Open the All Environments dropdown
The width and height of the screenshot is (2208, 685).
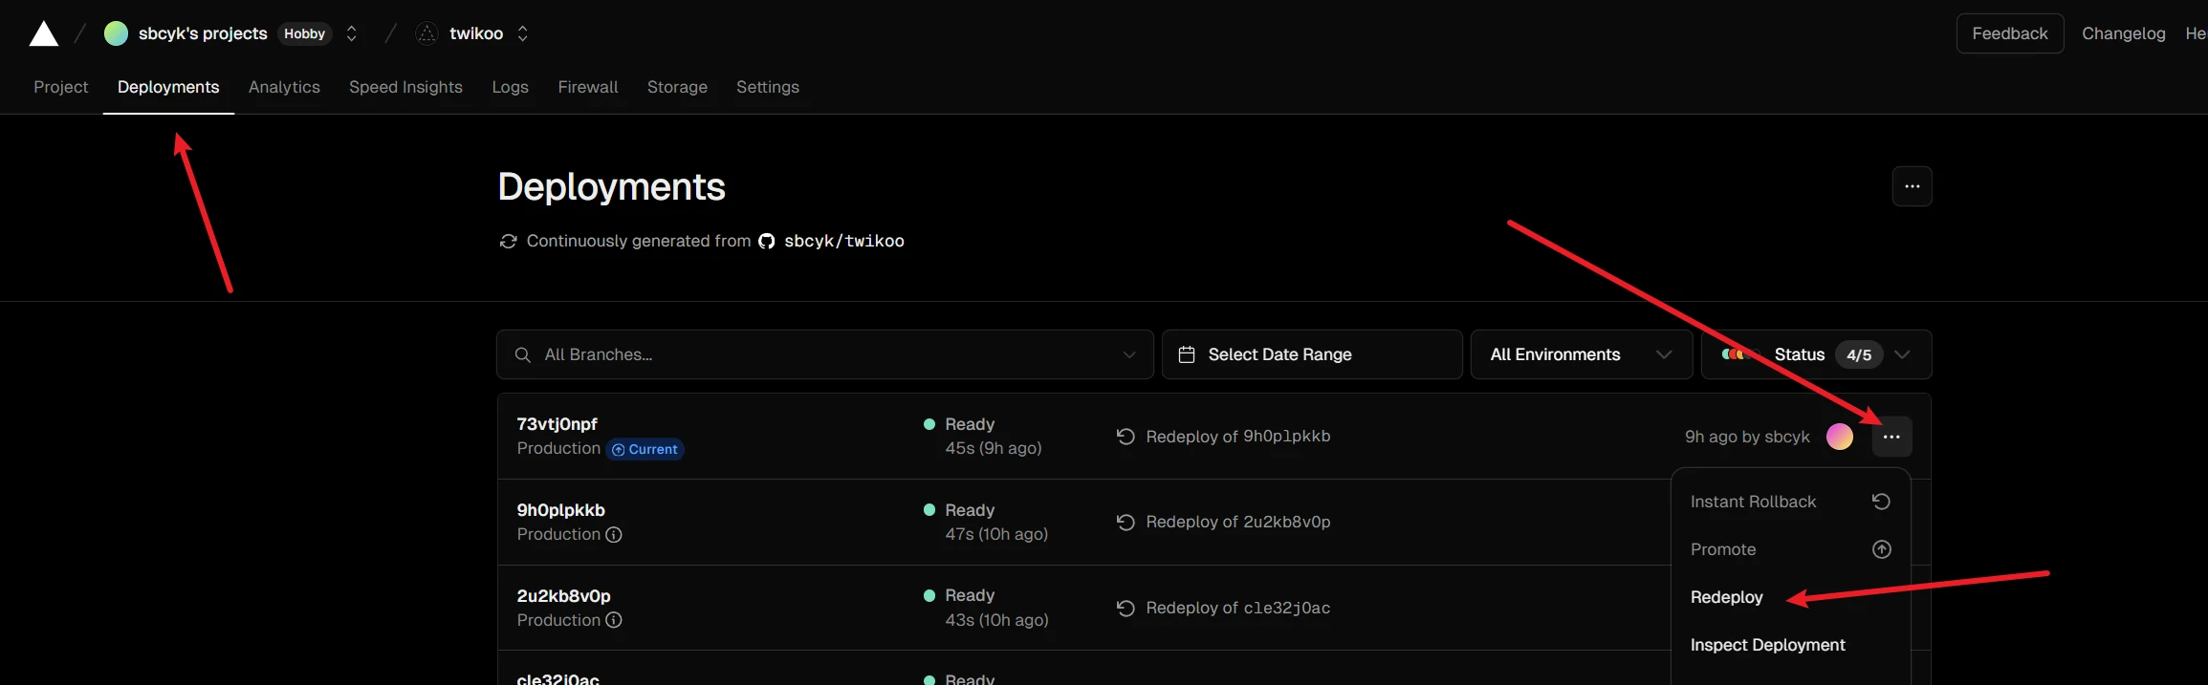point(1581,354)
